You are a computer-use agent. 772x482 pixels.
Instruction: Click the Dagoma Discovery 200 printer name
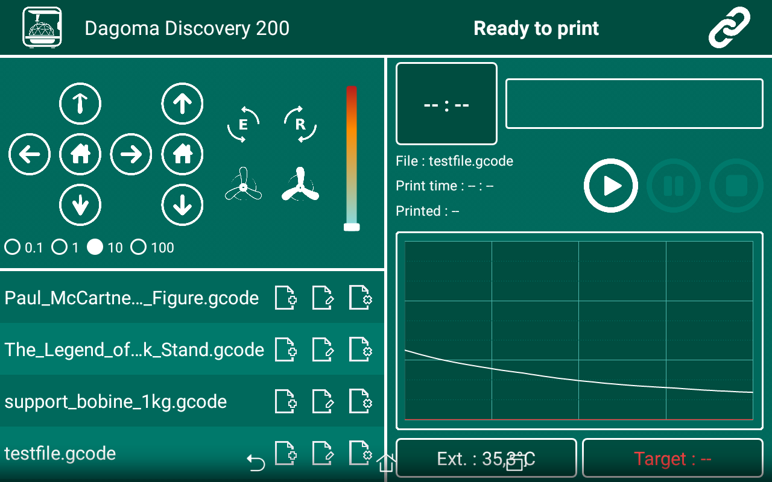(187, 28)
